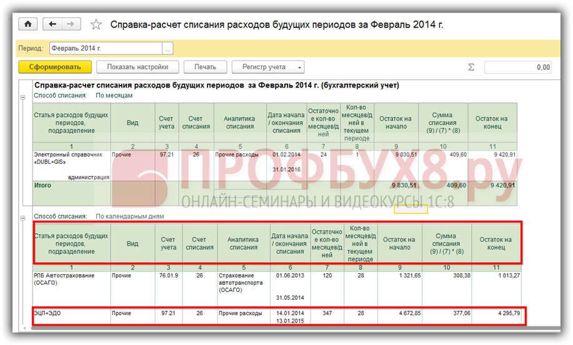Viewport: 573px width, 345px height.
Task: Select the 347 remaining days cell
Action: [x=327, y=313]
